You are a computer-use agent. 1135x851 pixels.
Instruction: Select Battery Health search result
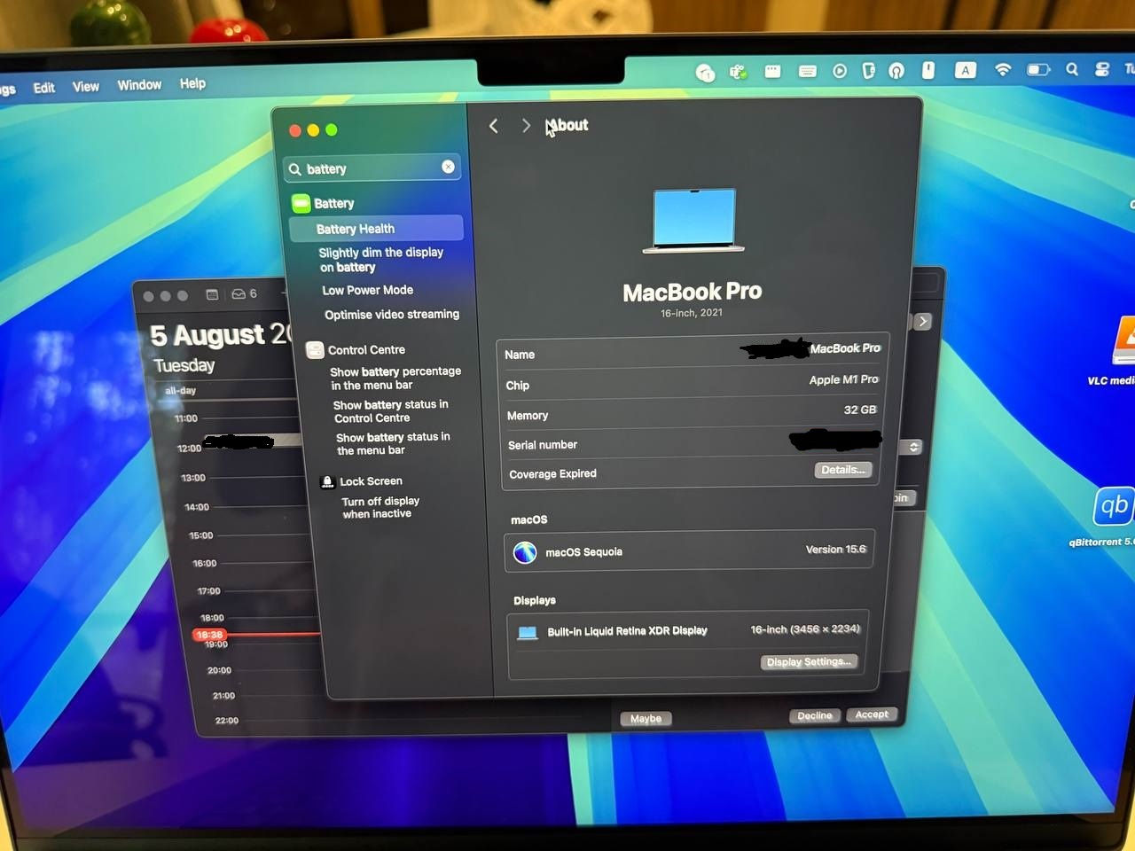click(x=376, y=229)
